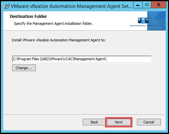Open the Change... folder browser
The image size is (169, 134).
(x=24, y=68)
